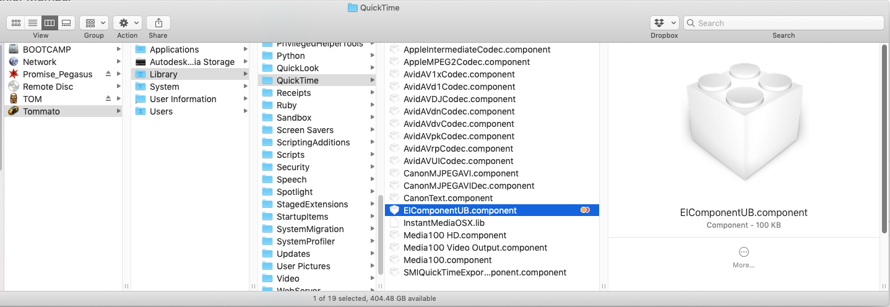Open the Dropbox toolbar dropdown

(x=664, y=23)
